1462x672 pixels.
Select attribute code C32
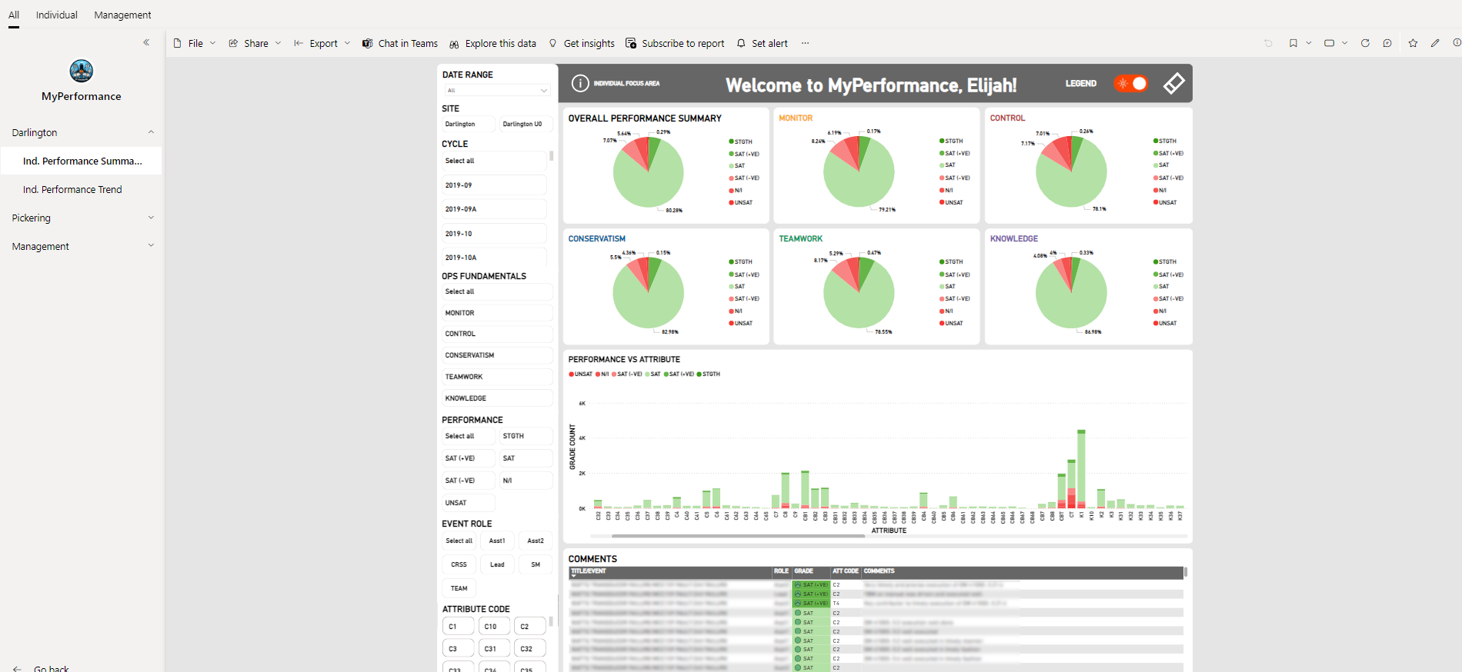(530, 649)
